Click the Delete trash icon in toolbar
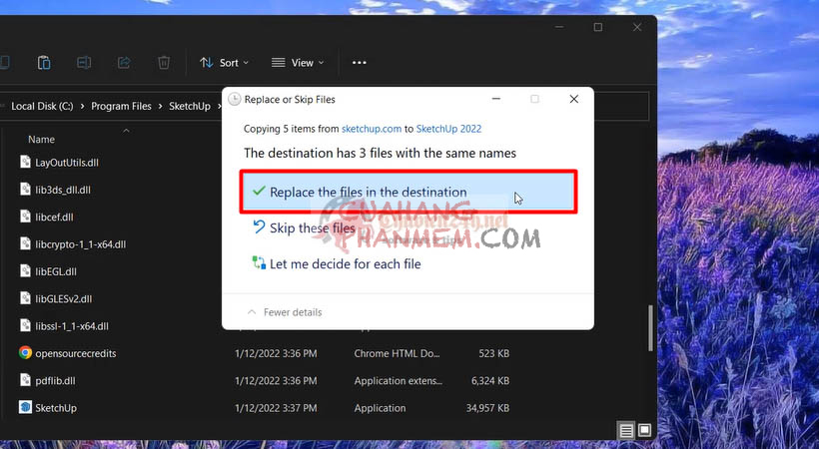The image size is (819, 449). (x=164, y=63)
